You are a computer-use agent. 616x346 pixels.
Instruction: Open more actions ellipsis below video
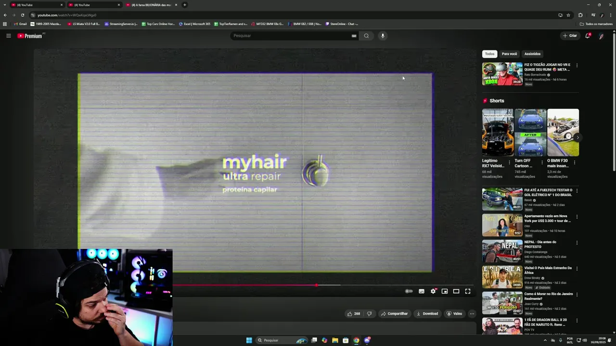pyautogui.click(x=472, y=314)
